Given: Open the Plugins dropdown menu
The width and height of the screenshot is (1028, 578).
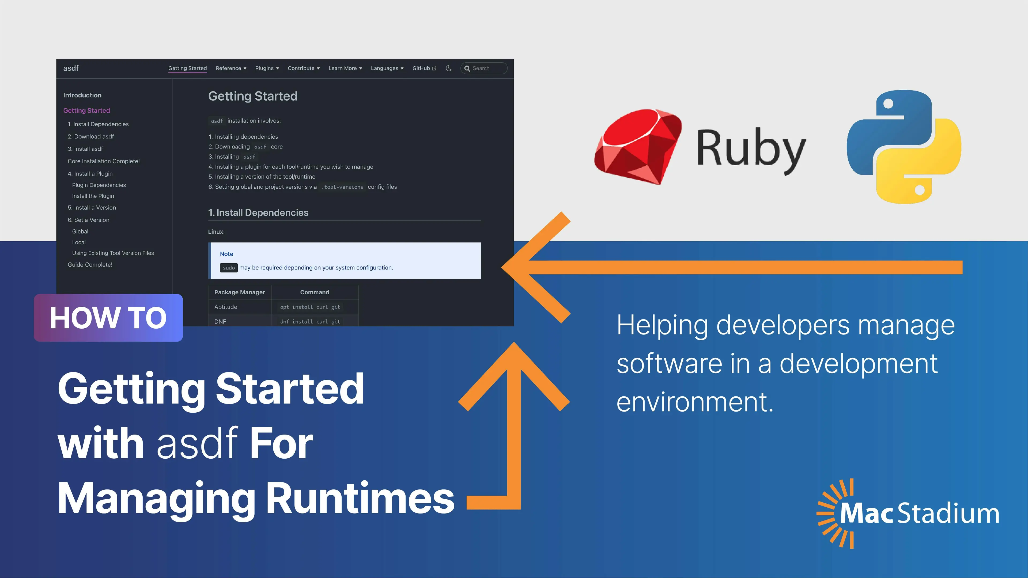Looking at the screenshot, I should click(x=267, y=68).
